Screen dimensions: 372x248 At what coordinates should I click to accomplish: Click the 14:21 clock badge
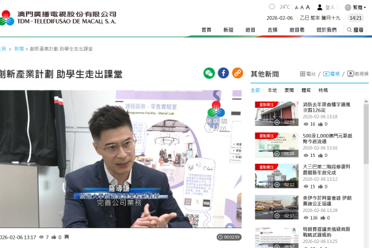point(355,18)
